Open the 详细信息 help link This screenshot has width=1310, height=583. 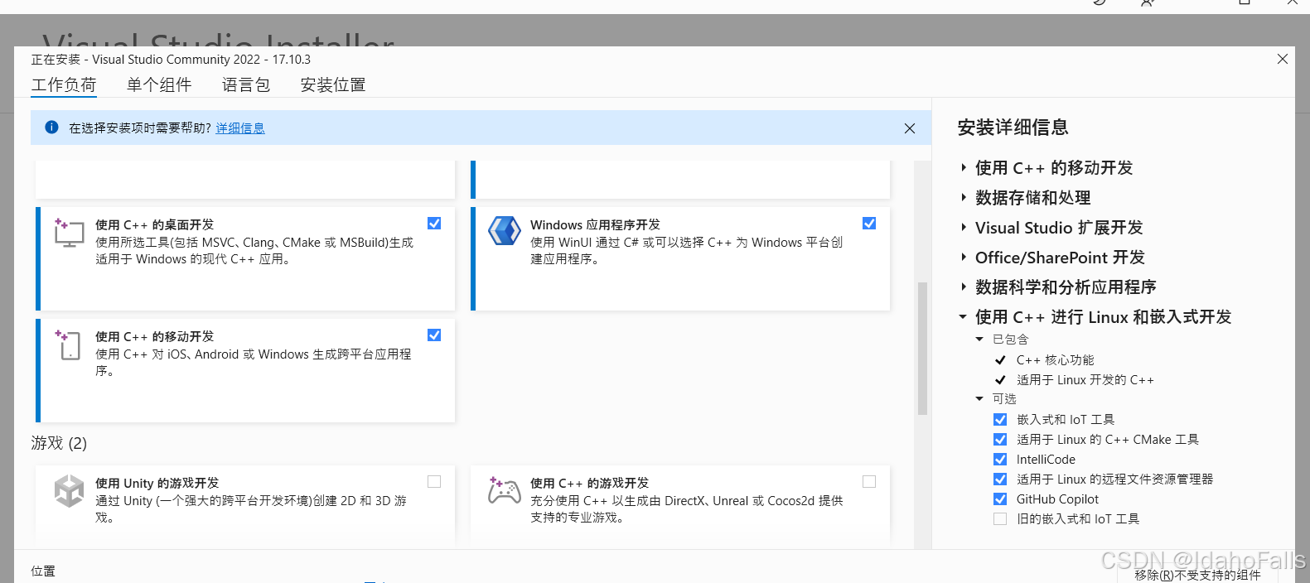point(240,128)
